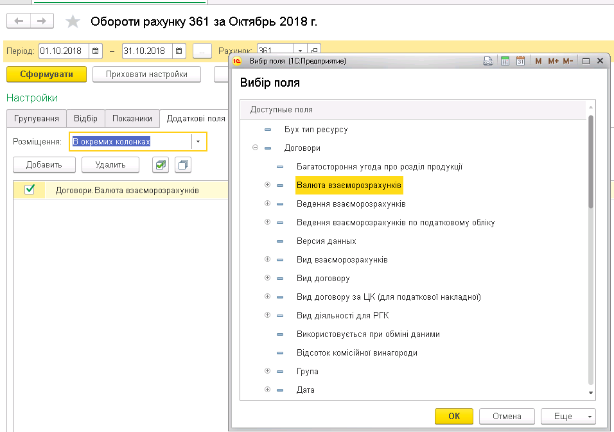614x432 pixels.
Task: Click the Добавить button
Action: click(x=44, y=165)
